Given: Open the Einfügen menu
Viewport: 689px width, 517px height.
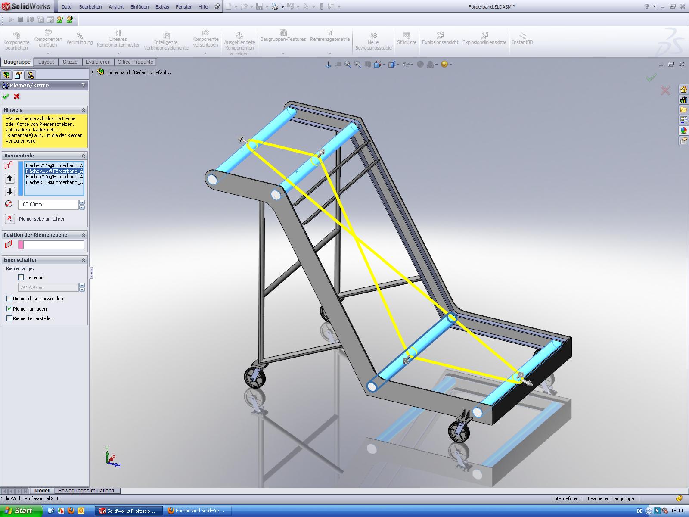Looking at the screenshot, I should [x=140, y=7].
